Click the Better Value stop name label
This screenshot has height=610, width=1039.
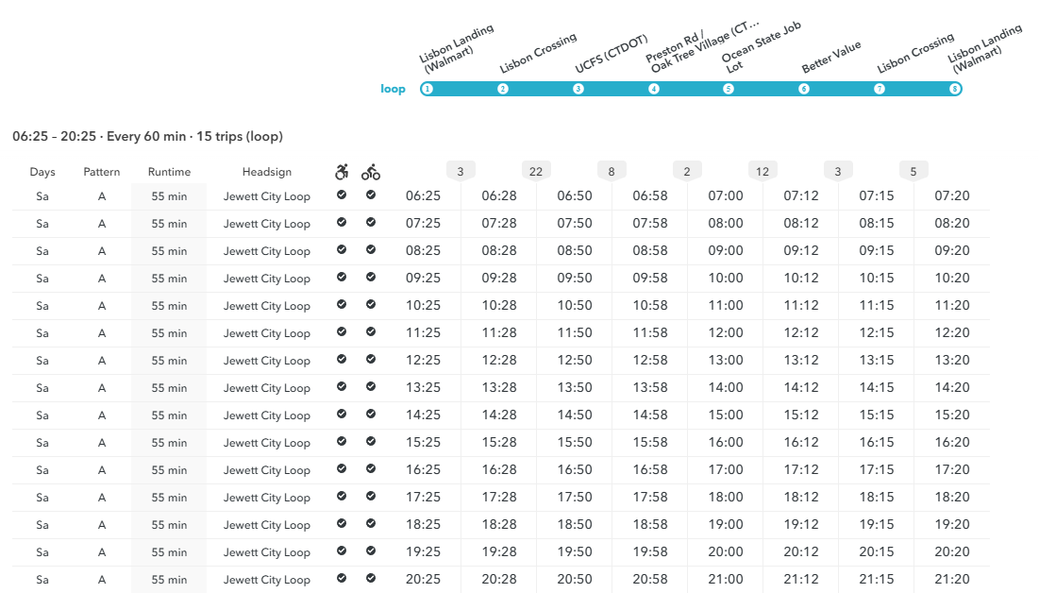[x=831, y=57]
